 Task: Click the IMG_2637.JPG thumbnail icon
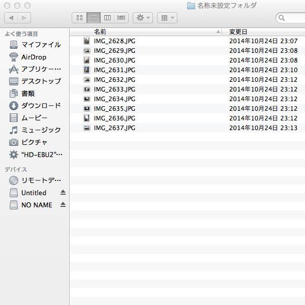pos(87,128)
